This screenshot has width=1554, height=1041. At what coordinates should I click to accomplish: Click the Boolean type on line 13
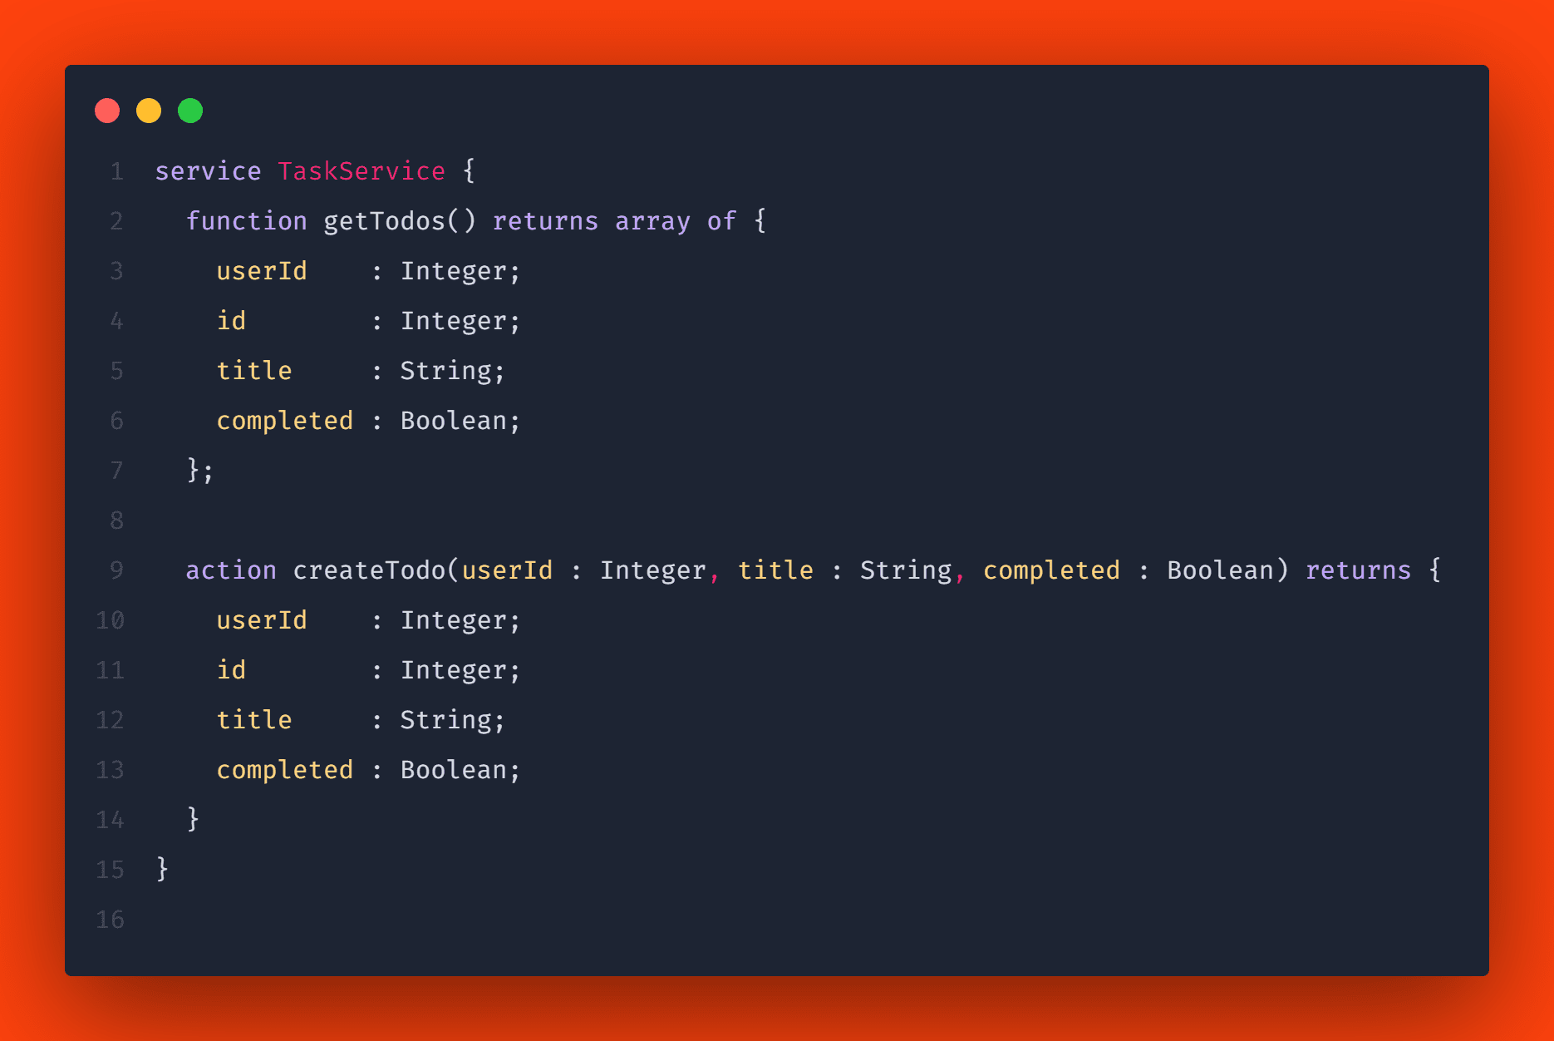[454, 770]
